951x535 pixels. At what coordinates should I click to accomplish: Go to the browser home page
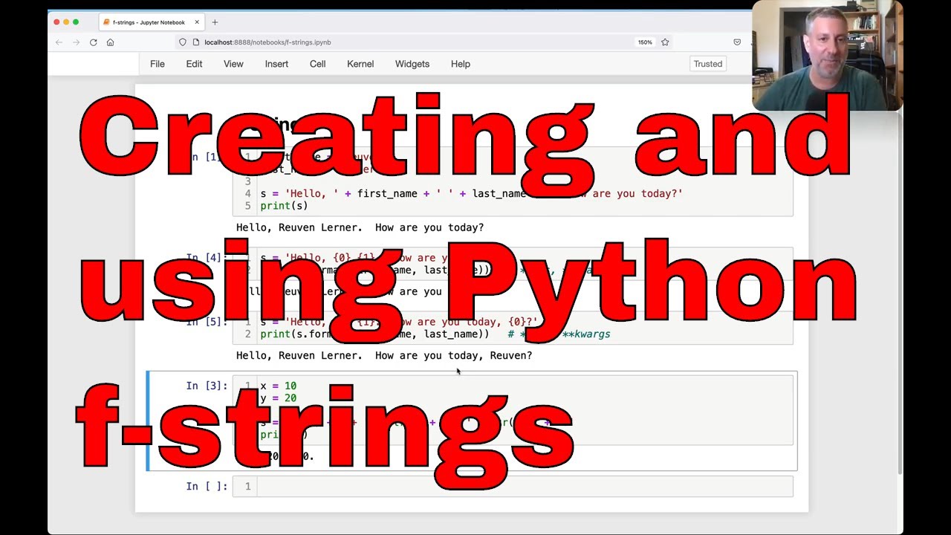(110, 42)
